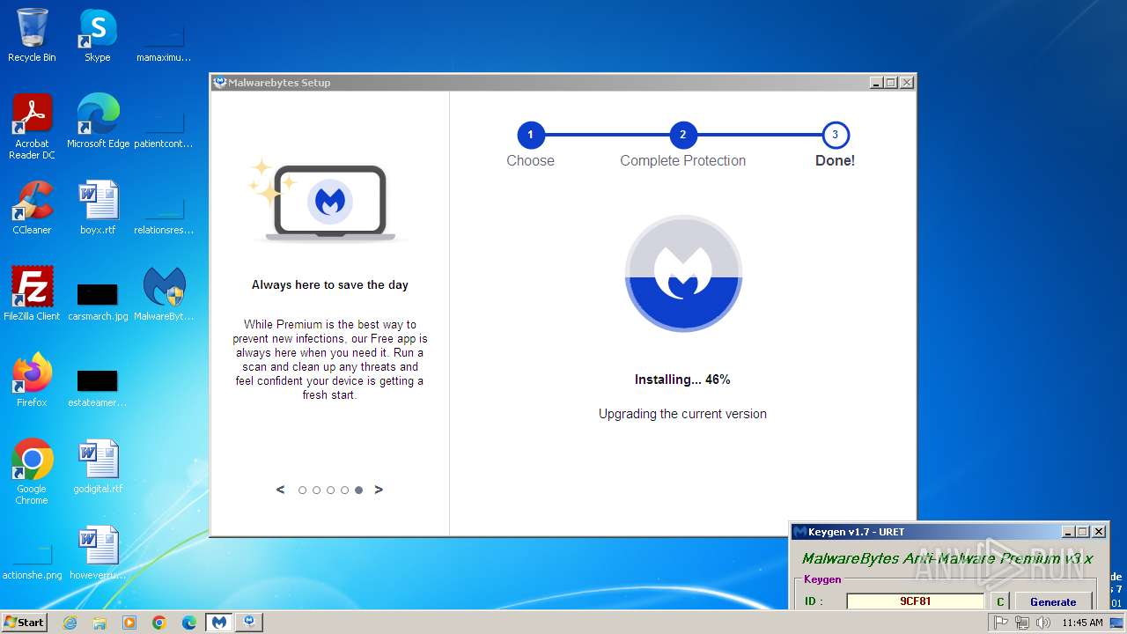Select the third carousel dot
1127x634 pixels.
[x=330, y=490]
